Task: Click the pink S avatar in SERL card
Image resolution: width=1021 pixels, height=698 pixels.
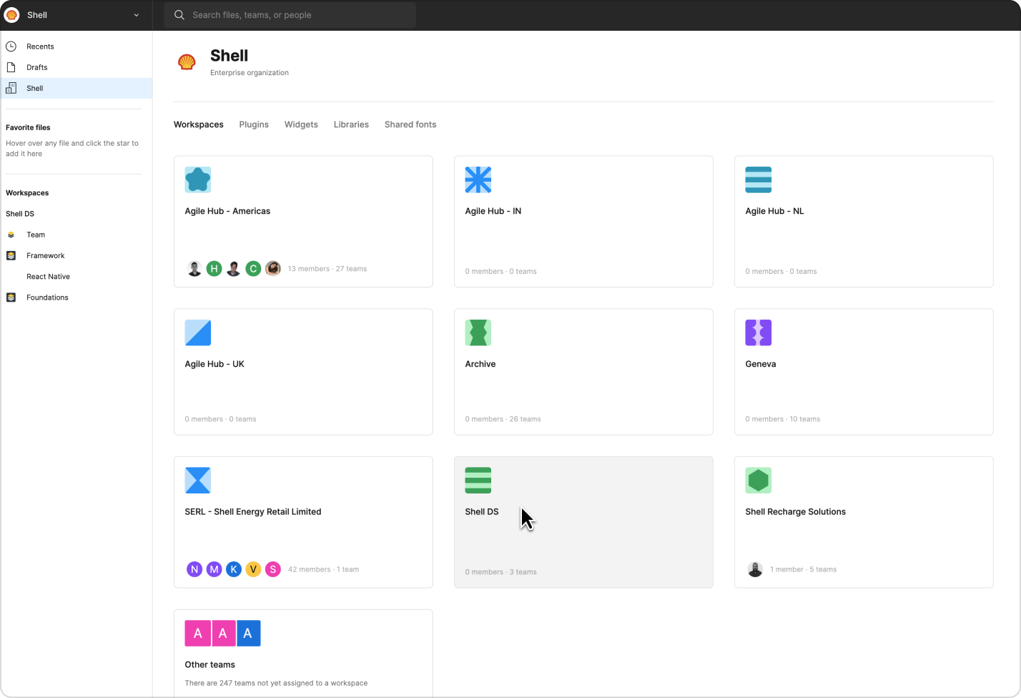Action: (273, 569)
